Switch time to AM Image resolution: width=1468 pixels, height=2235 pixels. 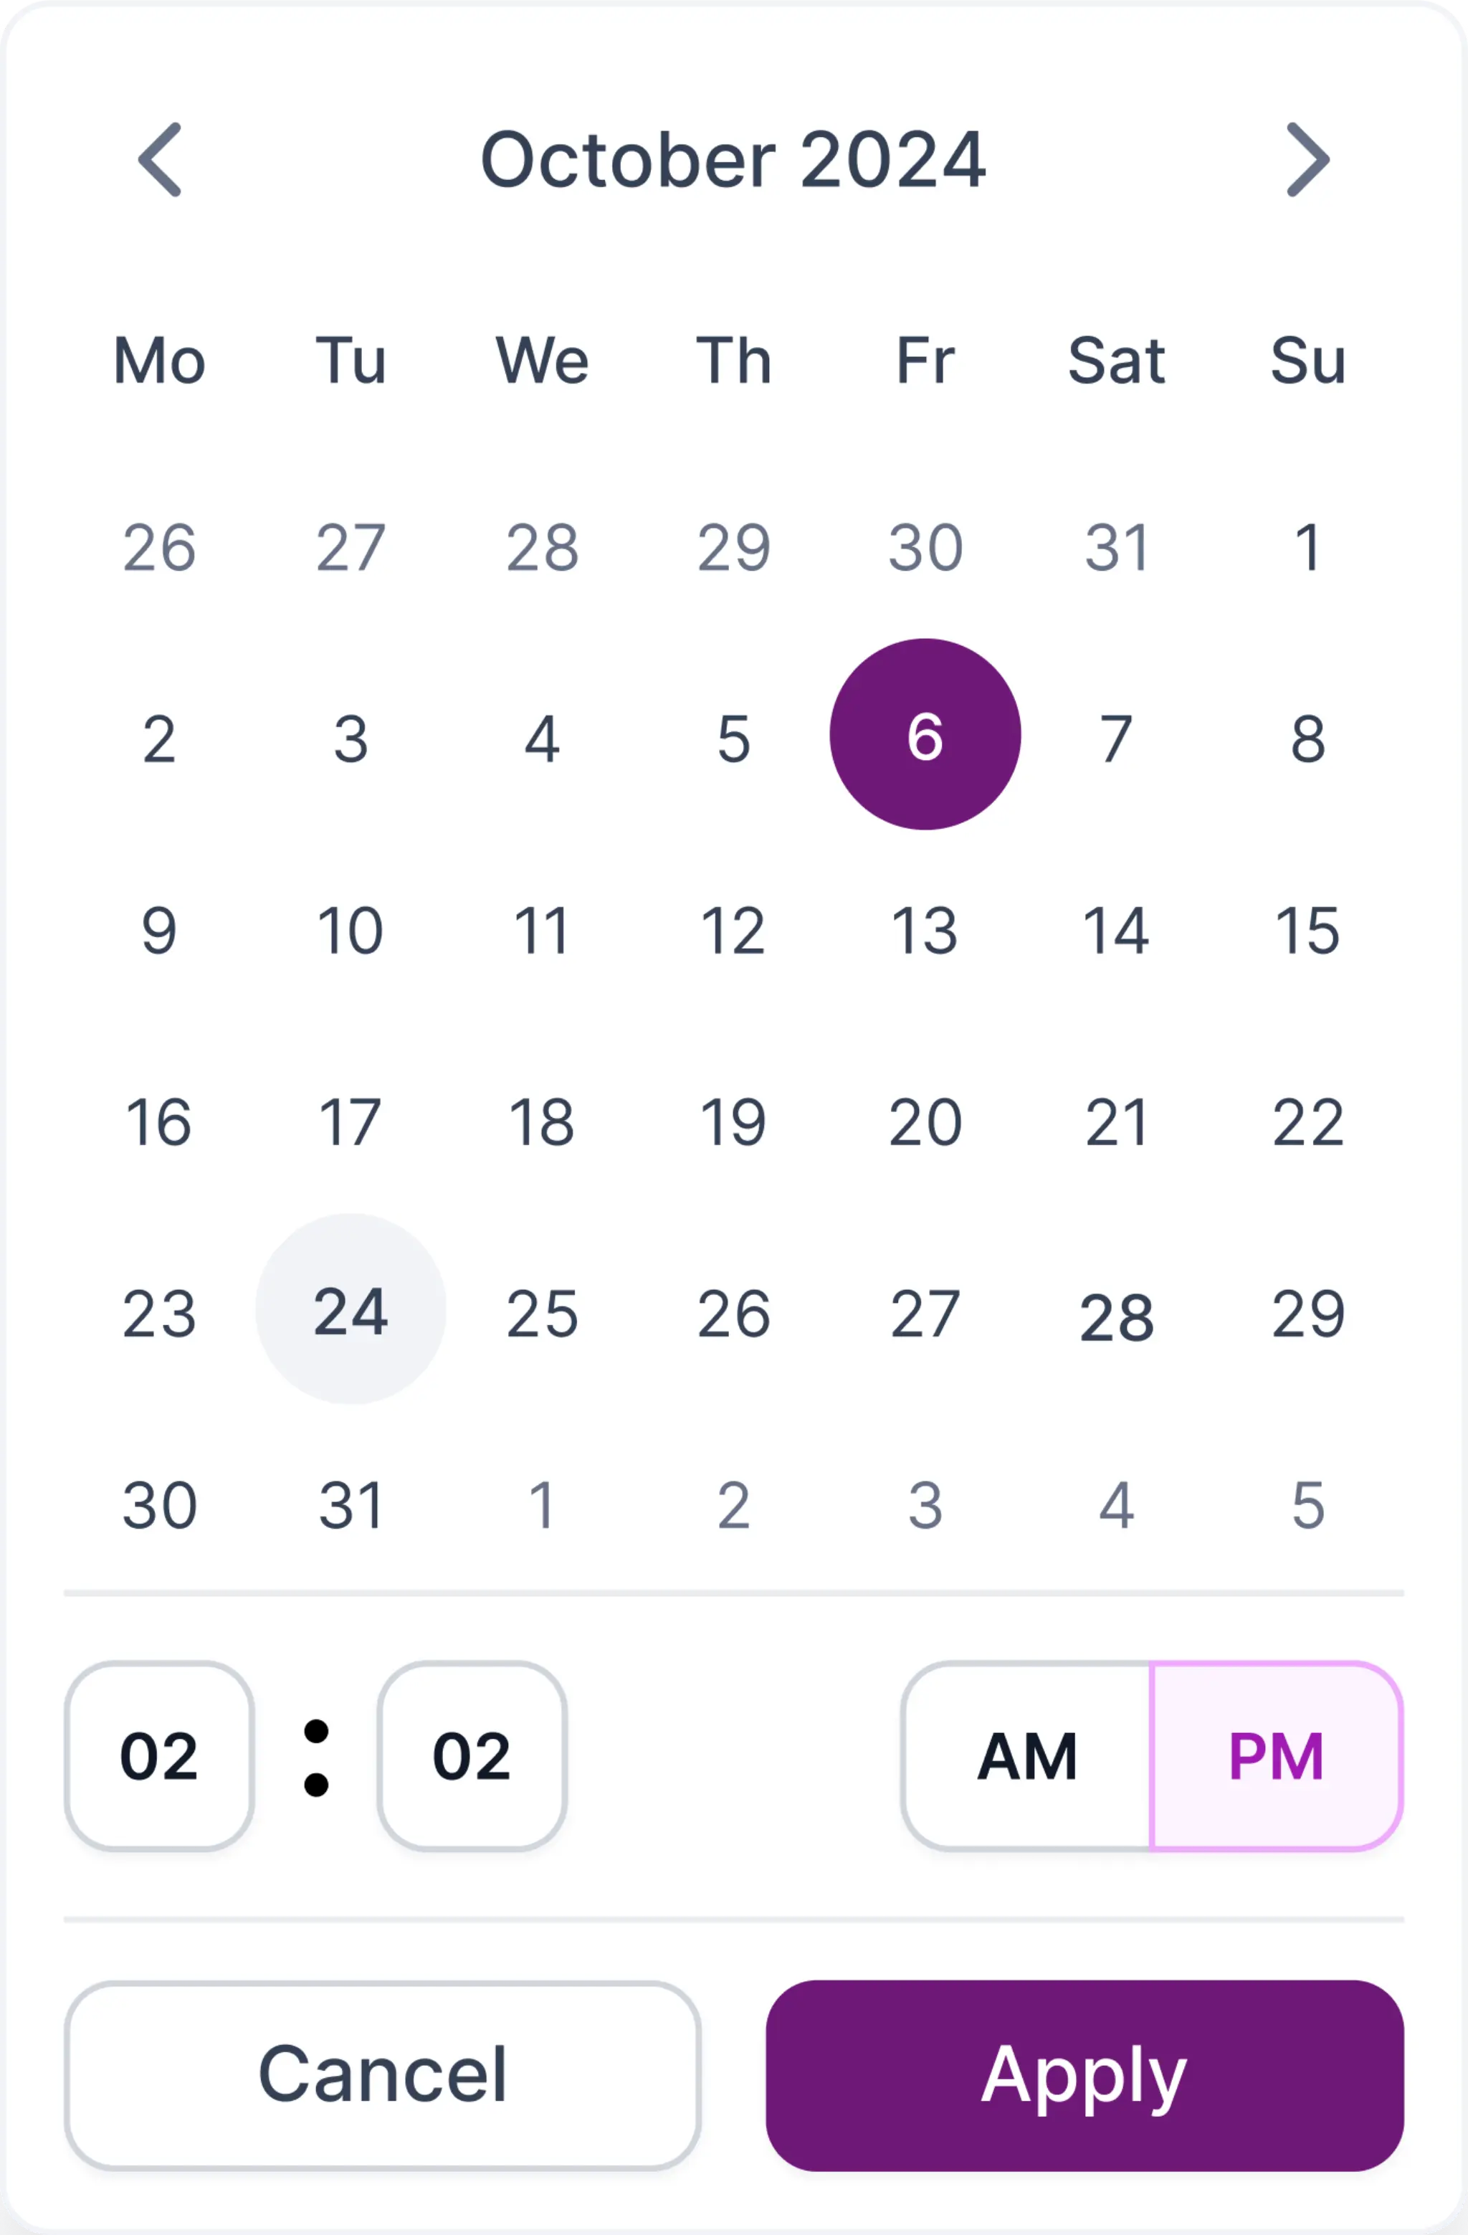(x=1027, y=1756)
